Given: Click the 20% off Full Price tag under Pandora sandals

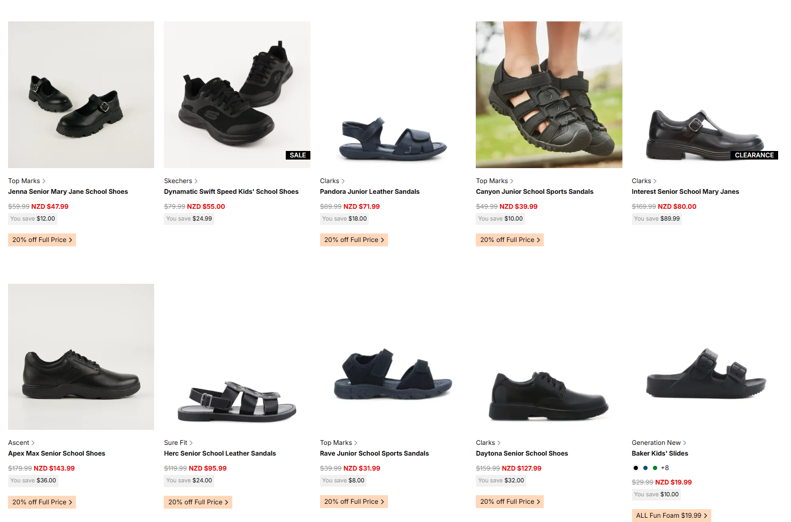Looking at the screenshot, I should (354, 240).
